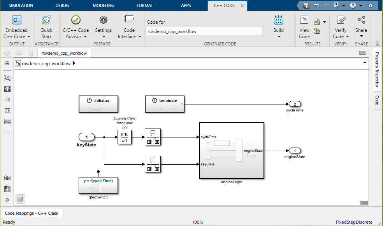Switch to the APPS tab
This screenshot has height=226, width=383.
186,5
